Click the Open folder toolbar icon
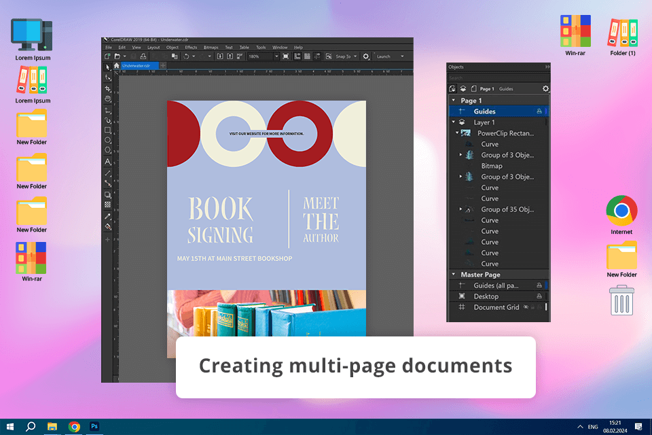652x435 pixels. (x=117, y=56)
